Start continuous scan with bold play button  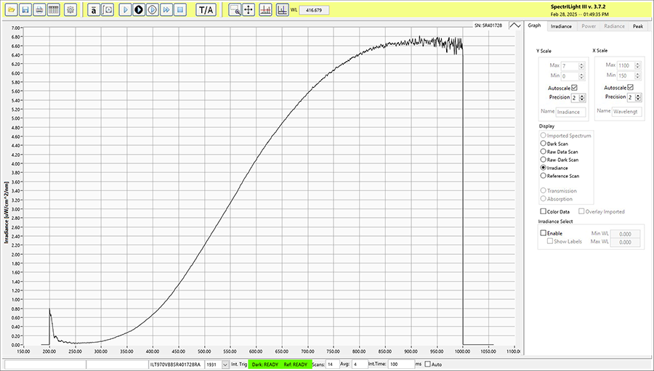[x=139, y=10]
